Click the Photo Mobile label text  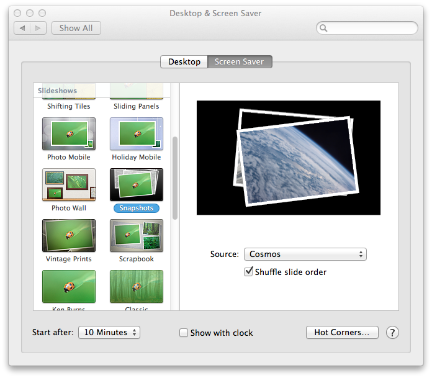tap(69, 157)
